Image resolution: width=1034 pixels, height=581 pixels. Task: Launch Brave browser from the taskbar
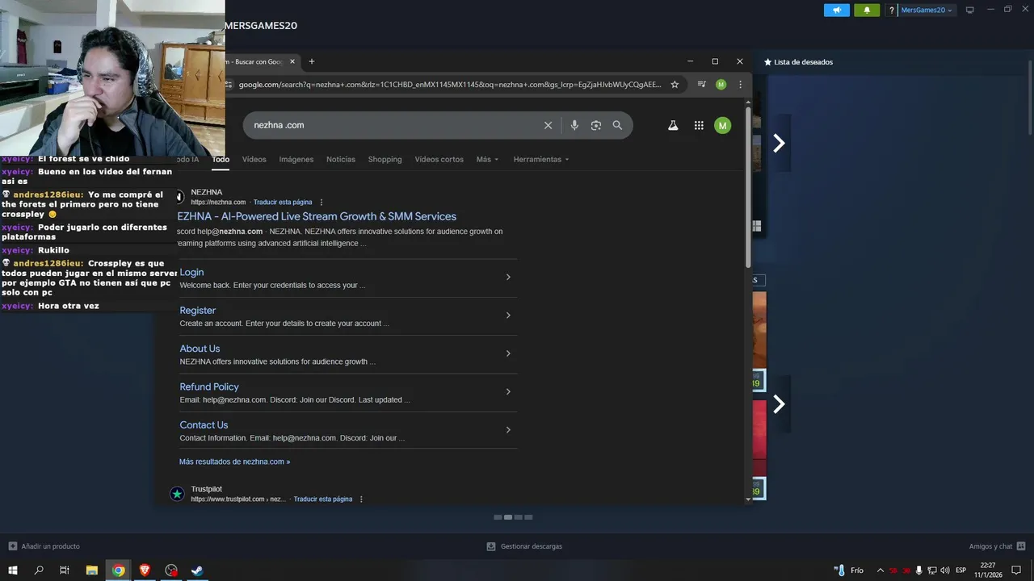pos(145,570)
